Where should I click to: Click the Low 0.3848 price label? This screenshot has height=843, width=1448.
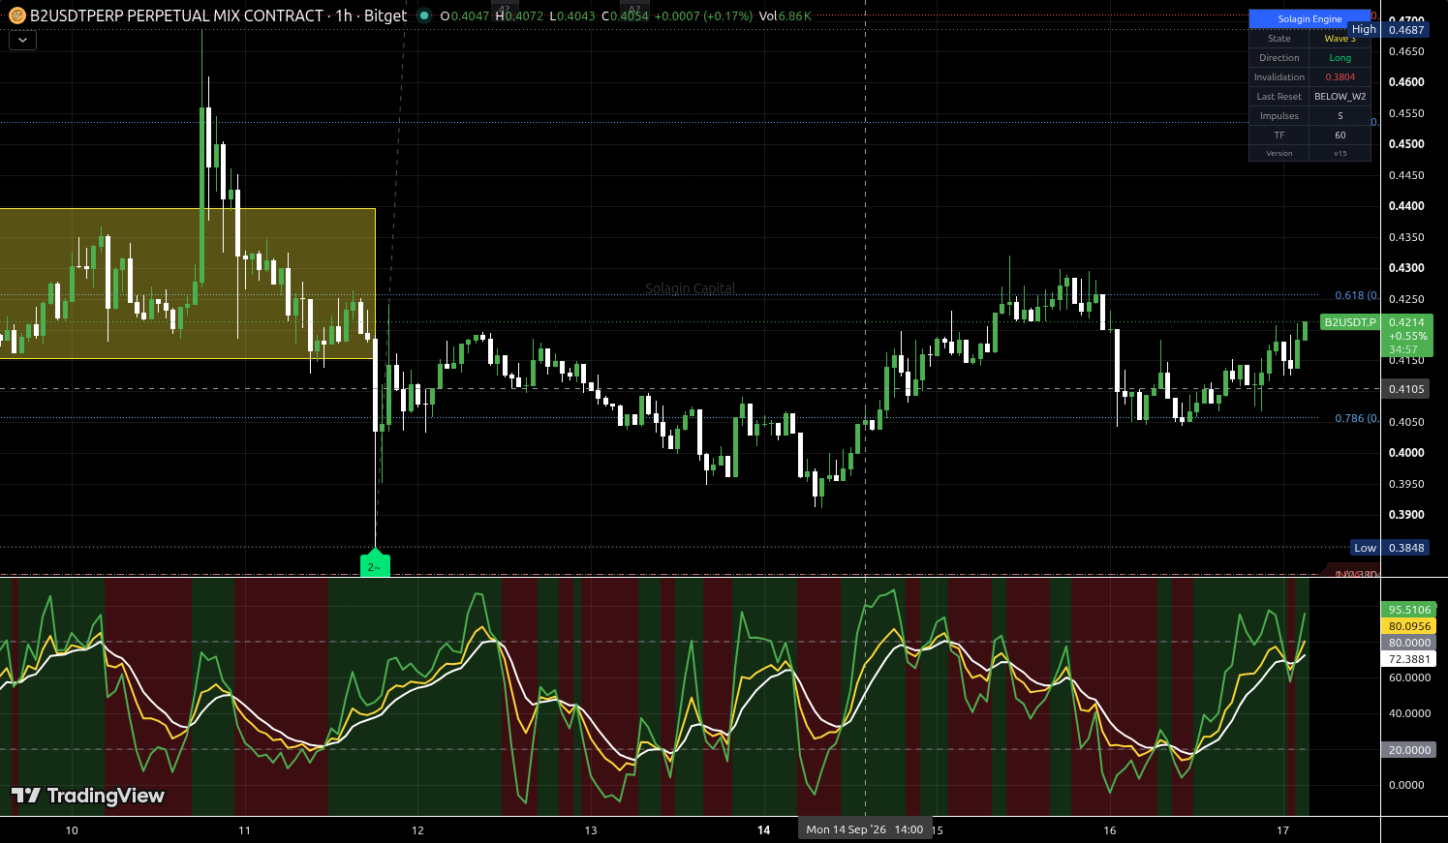tap(1390, 548)
